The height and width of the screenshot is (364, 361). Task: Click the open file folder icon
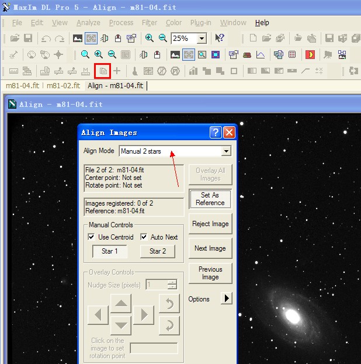click(x=14, y=39)
